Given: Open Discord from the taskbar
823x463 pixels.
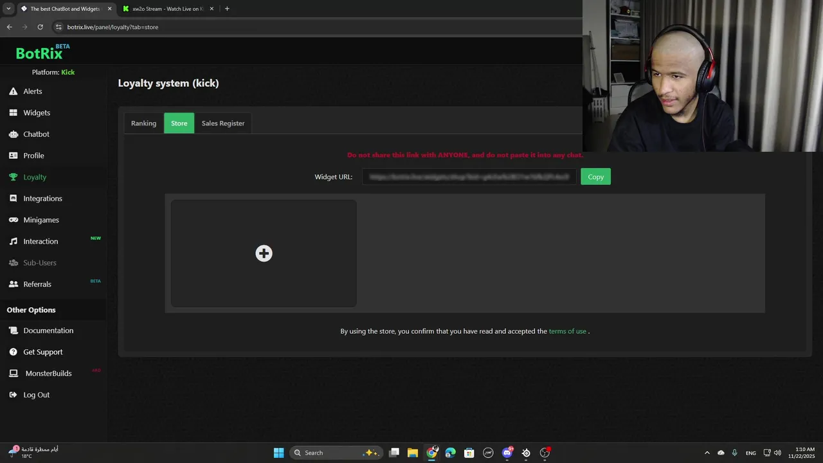Looking at the screenshot, I should (x=507, y=453).
